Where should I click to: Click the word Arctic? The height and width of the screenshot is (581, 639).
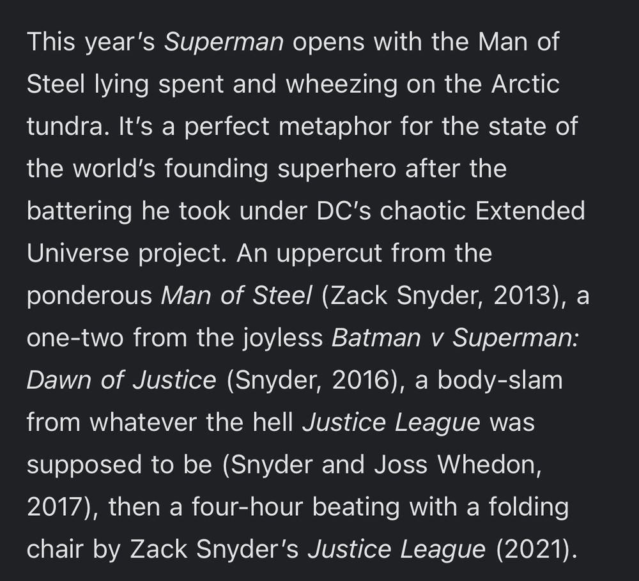pyautogui.click(x=525, y=84)
